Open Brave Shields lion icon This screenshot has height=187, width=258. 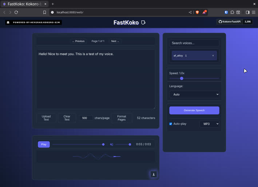click(x=197, y=12)
